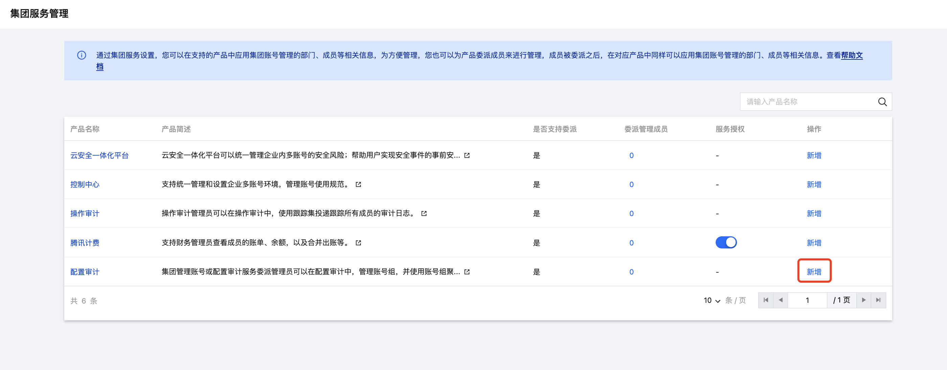Toggle 腾讯计费 service authorization switch
Viewport: 947px width, 370px height.
(726, 242)
